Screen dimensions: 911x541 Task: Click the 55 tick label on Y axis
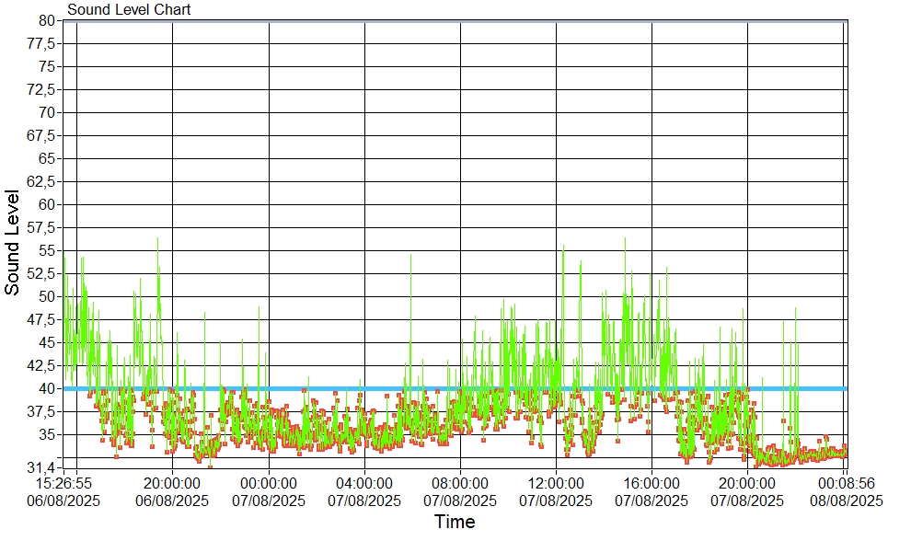47,250
